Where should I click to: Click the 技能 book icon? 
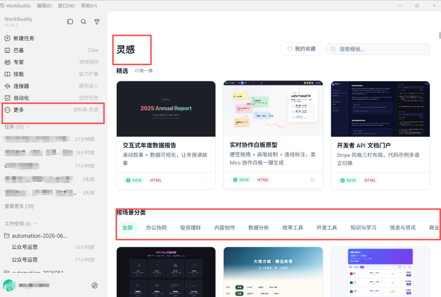[8, 74]
